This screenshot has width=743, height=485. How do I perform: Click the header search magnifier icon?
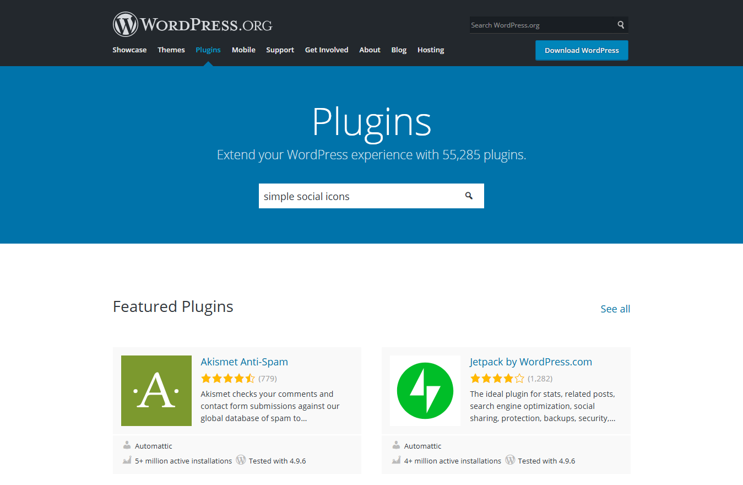621,25
